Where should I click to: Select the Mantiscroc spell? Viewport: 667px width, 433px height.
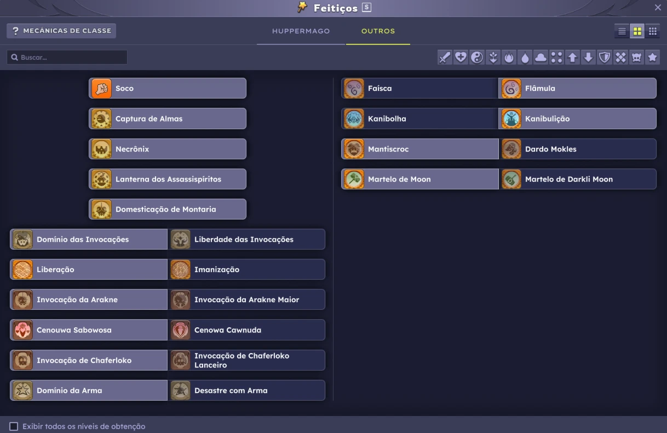[420, 149]
